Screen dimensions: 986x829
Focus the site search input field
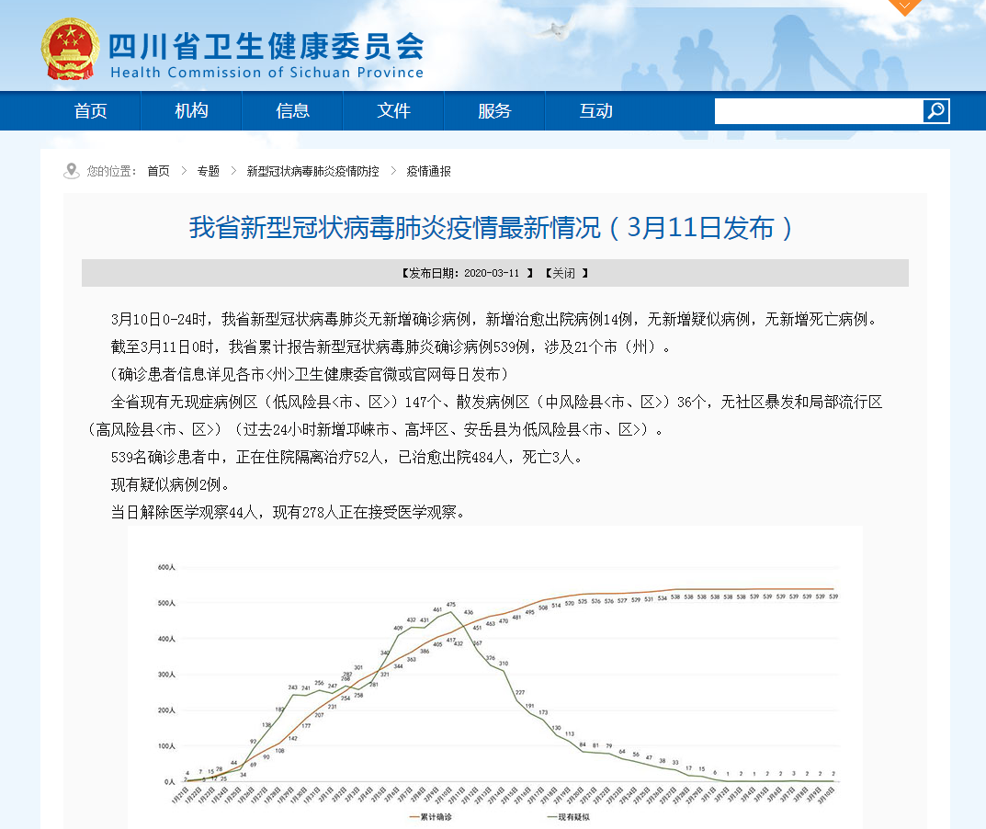818,111
